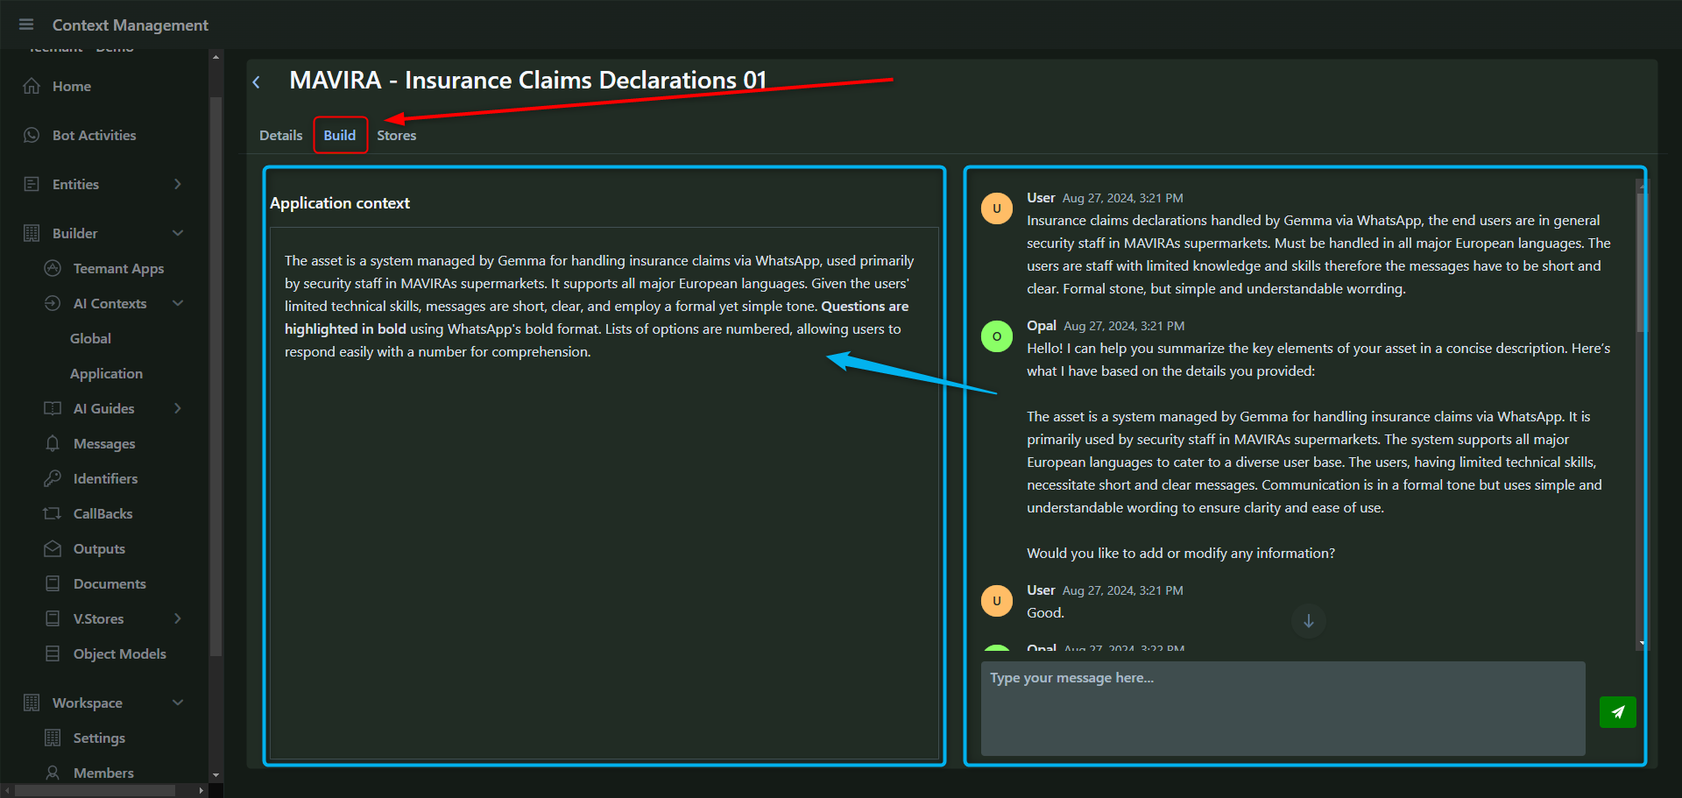Click the 'Type your message here' field
The height and width of the screenshot is (798, 1682).
point(1283,708)
